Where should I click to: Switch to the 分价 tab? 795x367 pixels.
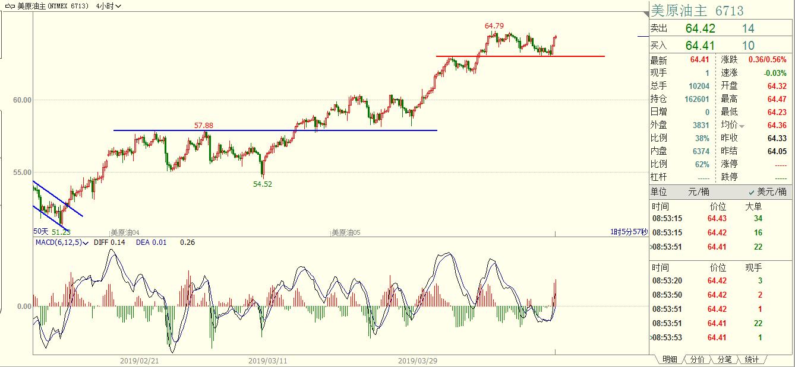[x=698, y=359]
